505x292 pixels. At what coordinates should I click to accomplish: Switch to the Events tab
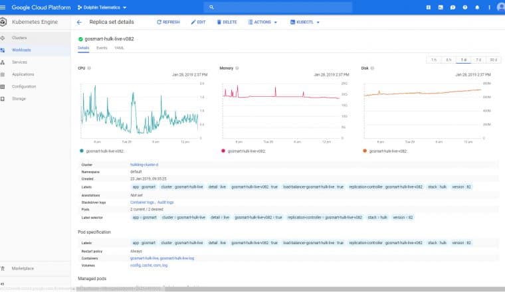(102, 48)
